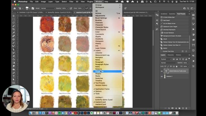The image size is (206, 116).
Task: Select the Move tool
Action: [14, 16]
